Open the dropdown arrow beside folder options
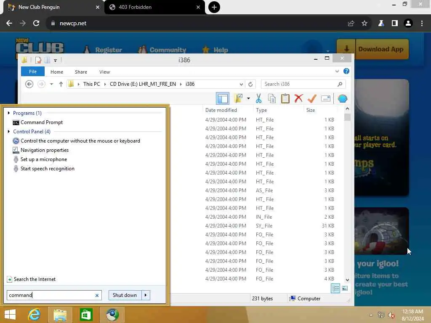 point(248,98)
